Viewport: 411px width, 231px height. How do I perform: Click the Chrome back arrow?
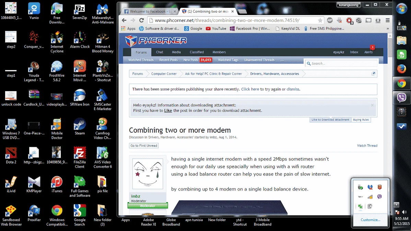point(124,20)
